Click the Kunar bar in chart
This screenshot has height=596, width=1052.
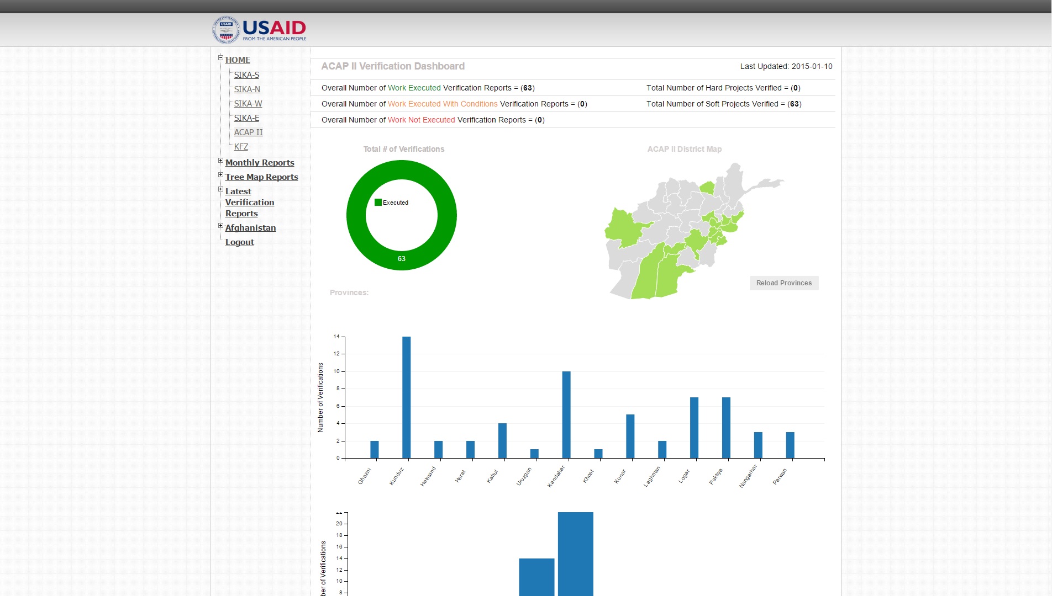[x=630, y=437]
